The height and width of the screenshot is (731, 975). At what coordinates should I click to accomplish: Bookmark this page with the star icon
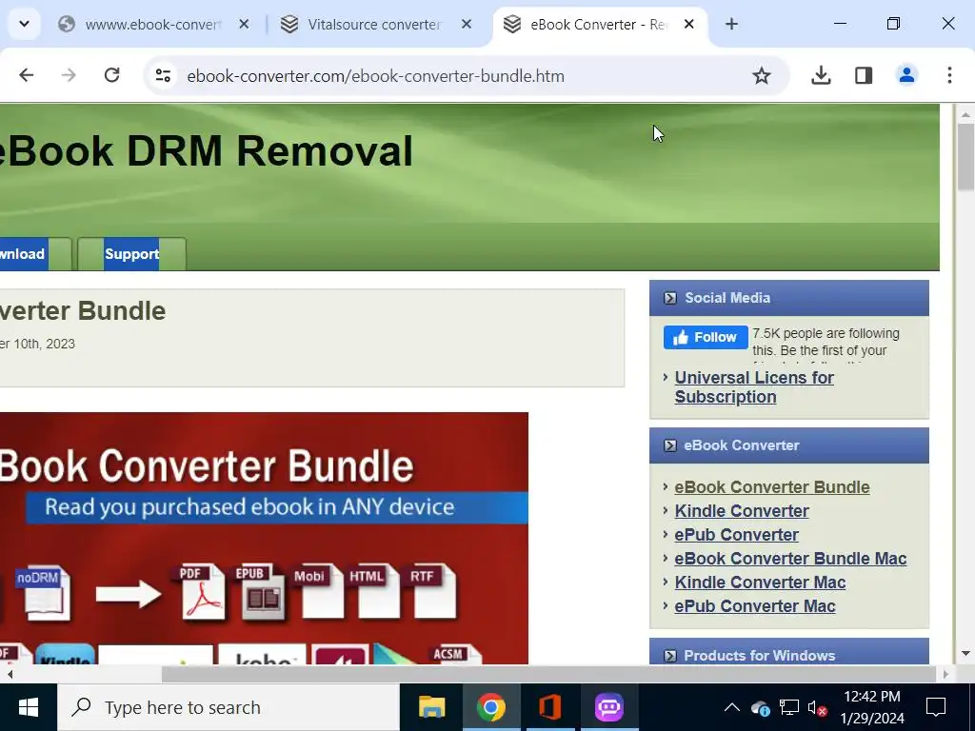point(761,76)
